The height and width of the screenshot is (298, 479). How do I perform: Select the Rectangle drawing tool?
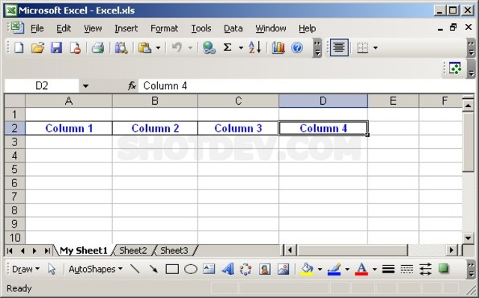click(172, 270)
